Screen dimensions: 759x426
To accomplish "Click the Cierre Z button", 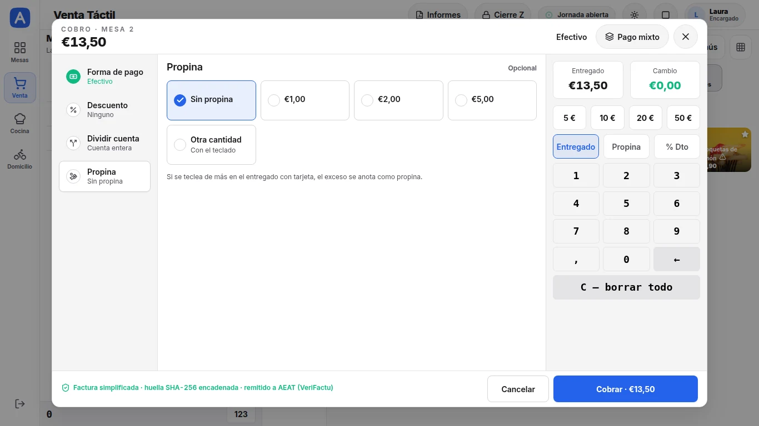I will click(503, 15).
